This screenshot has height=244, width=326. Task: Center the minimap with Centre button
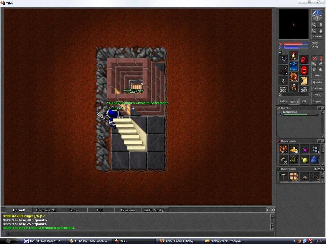(x=317, y=37)
